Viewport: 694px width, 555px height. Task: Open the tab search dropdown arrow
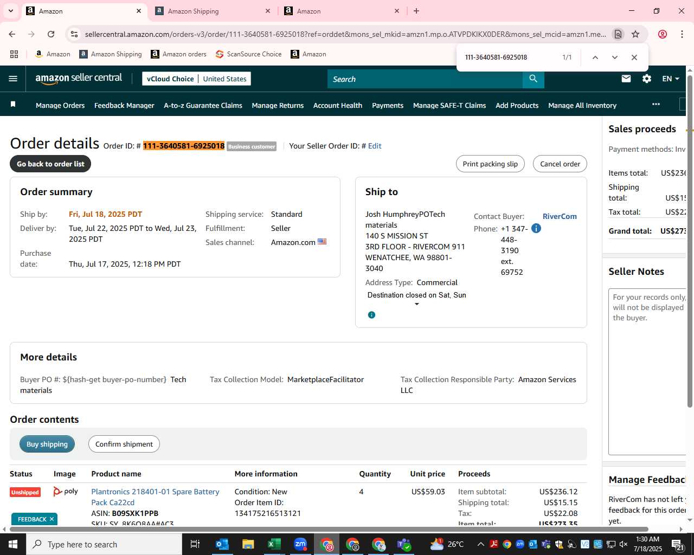click(x=11, y=11)
